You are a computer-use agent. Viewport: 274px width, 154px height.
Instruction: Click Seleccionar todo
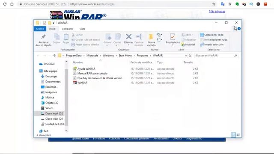pyautogui.click(x=212, y=35)
